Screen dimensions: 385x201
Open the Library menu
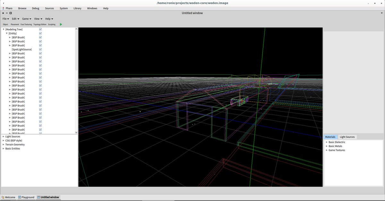click(x=77, y=8)
